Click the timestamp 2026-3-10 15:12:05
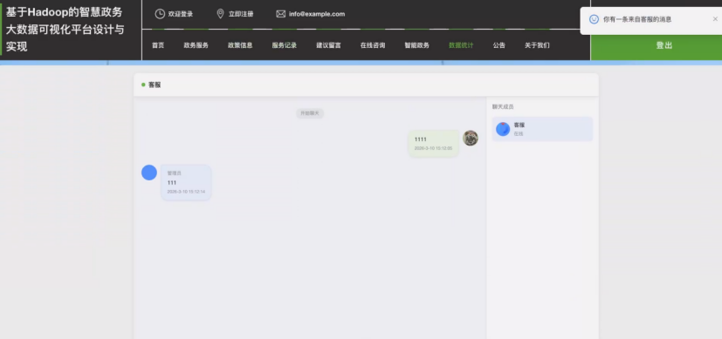The image size is (722, 339). pos(433,148)
